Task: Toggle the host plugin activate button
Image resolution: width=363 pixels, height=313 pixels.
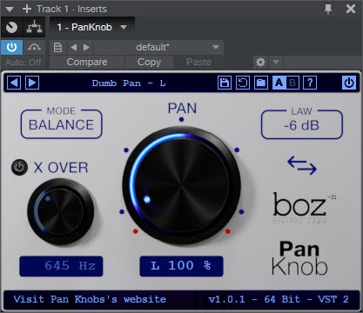Action: (11, 47)
